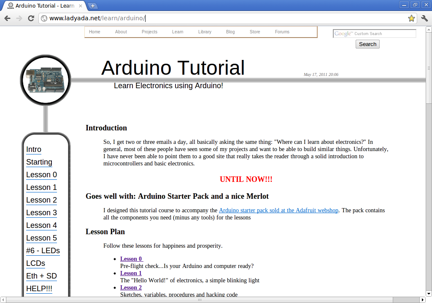Open Starting in the sidebar
Image resolution: width=432 pixels, height=303 pixels.
click(x=39, y=162)
